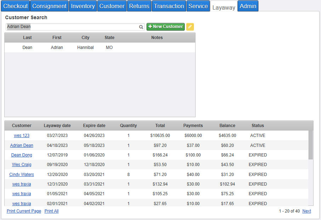Open the Adrian Dean layaway link

[x=22, y=145]
